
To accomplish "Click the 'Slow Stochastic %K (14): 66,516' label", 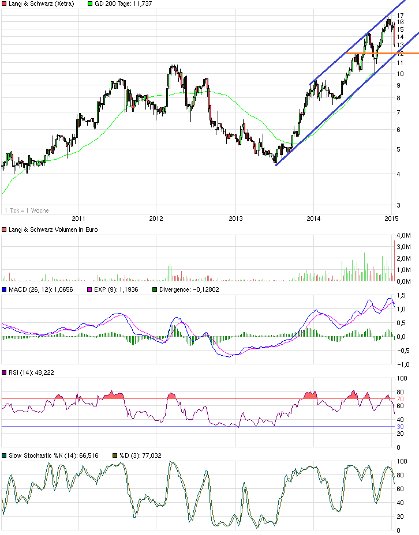I will point(54,455).
